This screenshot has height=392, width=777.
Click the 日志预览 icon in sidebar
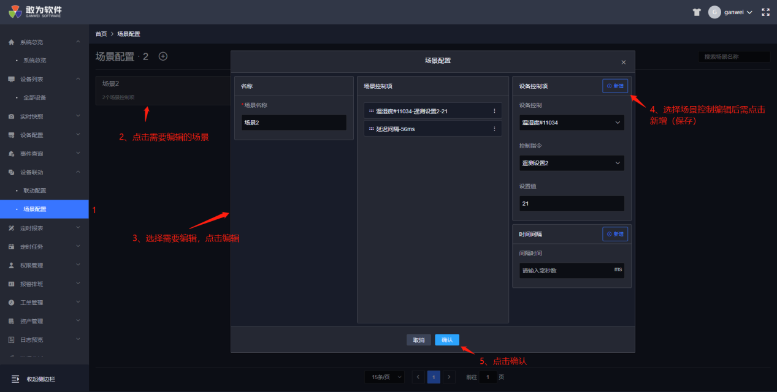point(12,339)
